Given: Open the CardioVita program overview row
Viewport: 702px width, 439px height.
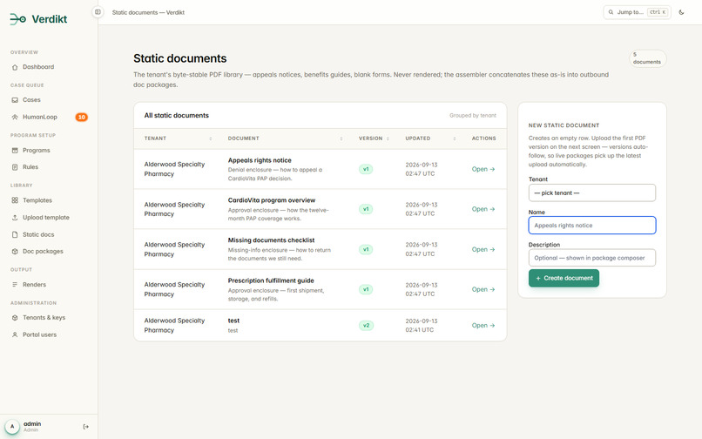Looking at the screenshot, I should point(483,209).
